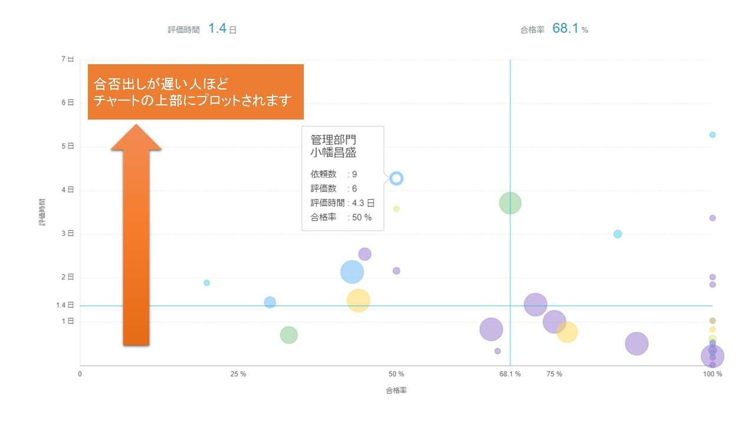Select the tiny purple bubble just left of the 68.1% line
The height and width of the screenshot is (424, 755).
(x=497, y=351)
